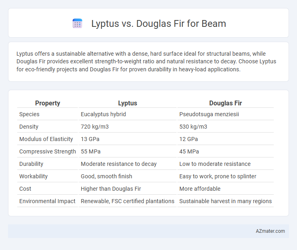Click the summary paragraph starting 'Lyptus offers'
This screenshot has height=250, width=297.
(146, 61)
